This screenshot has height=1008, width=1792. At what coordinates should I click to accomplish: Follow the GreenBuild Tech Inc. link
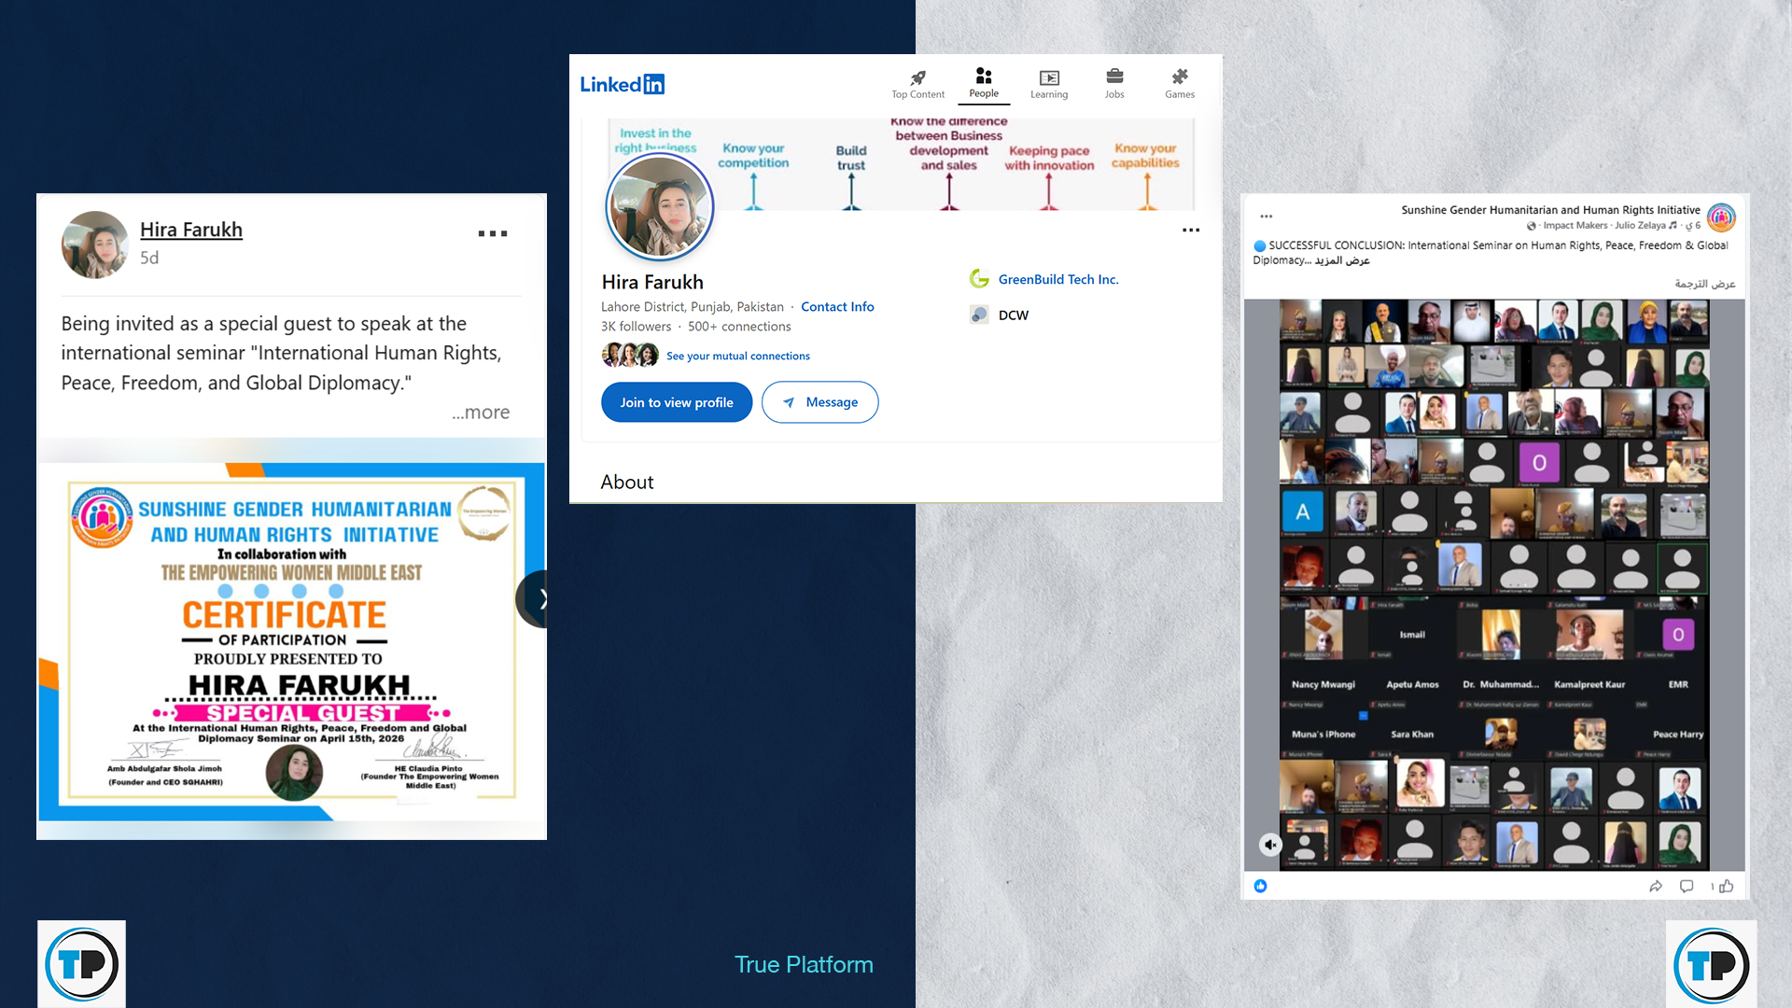click(1057, 279)
